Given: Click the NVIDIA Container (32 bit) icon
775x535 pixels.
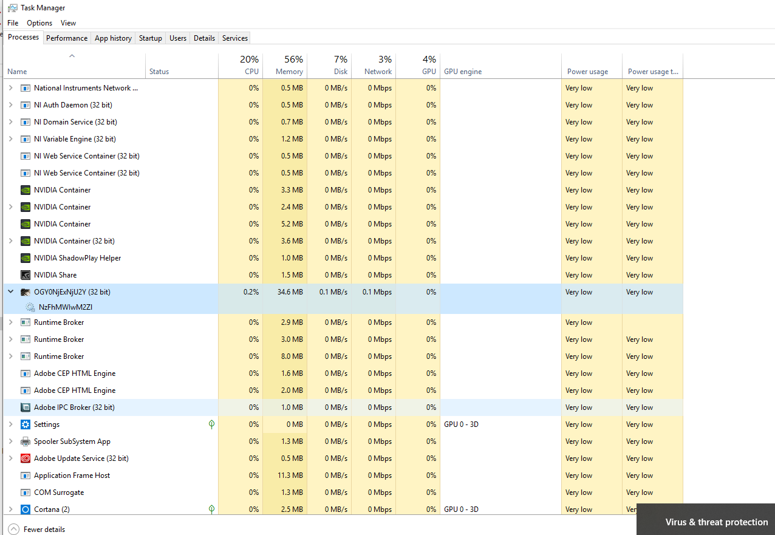Looking at the screenshot, I should (26, 241).
